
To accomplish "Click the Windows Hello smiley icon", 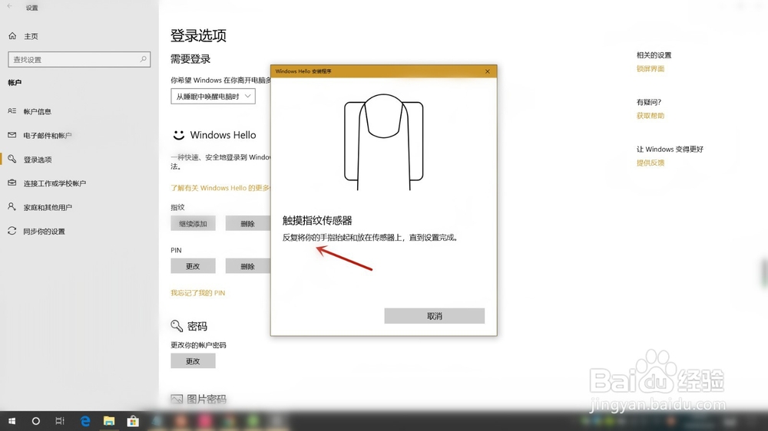I will click(x=179, y=135).
